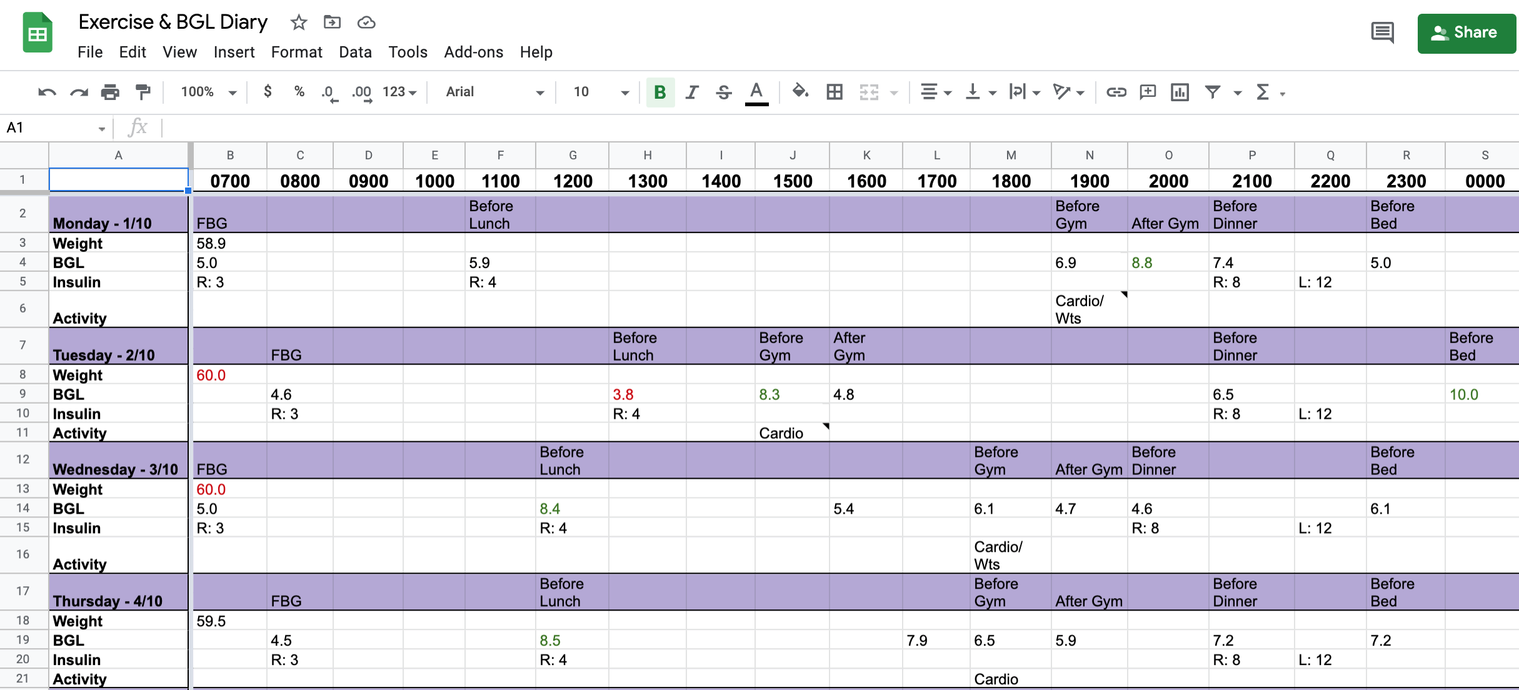Toggle Italic formatting button
Screen dimensions: 1519x690
(x=691, y=92)
